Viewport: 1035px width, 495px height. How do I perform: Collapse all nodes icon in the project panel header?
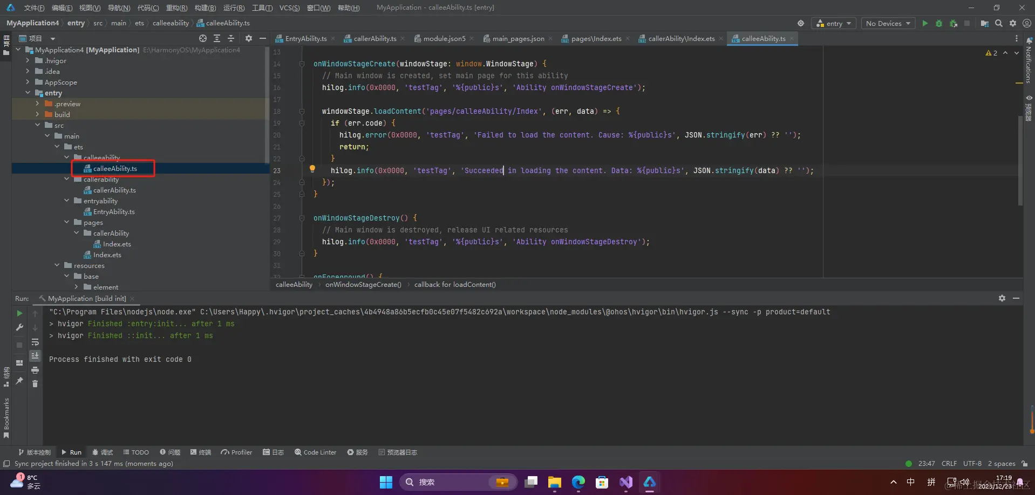click(231, 38)
